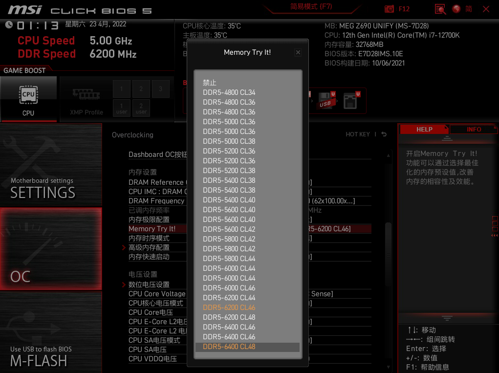Switch to the HELP tab

tap(424, 129)
